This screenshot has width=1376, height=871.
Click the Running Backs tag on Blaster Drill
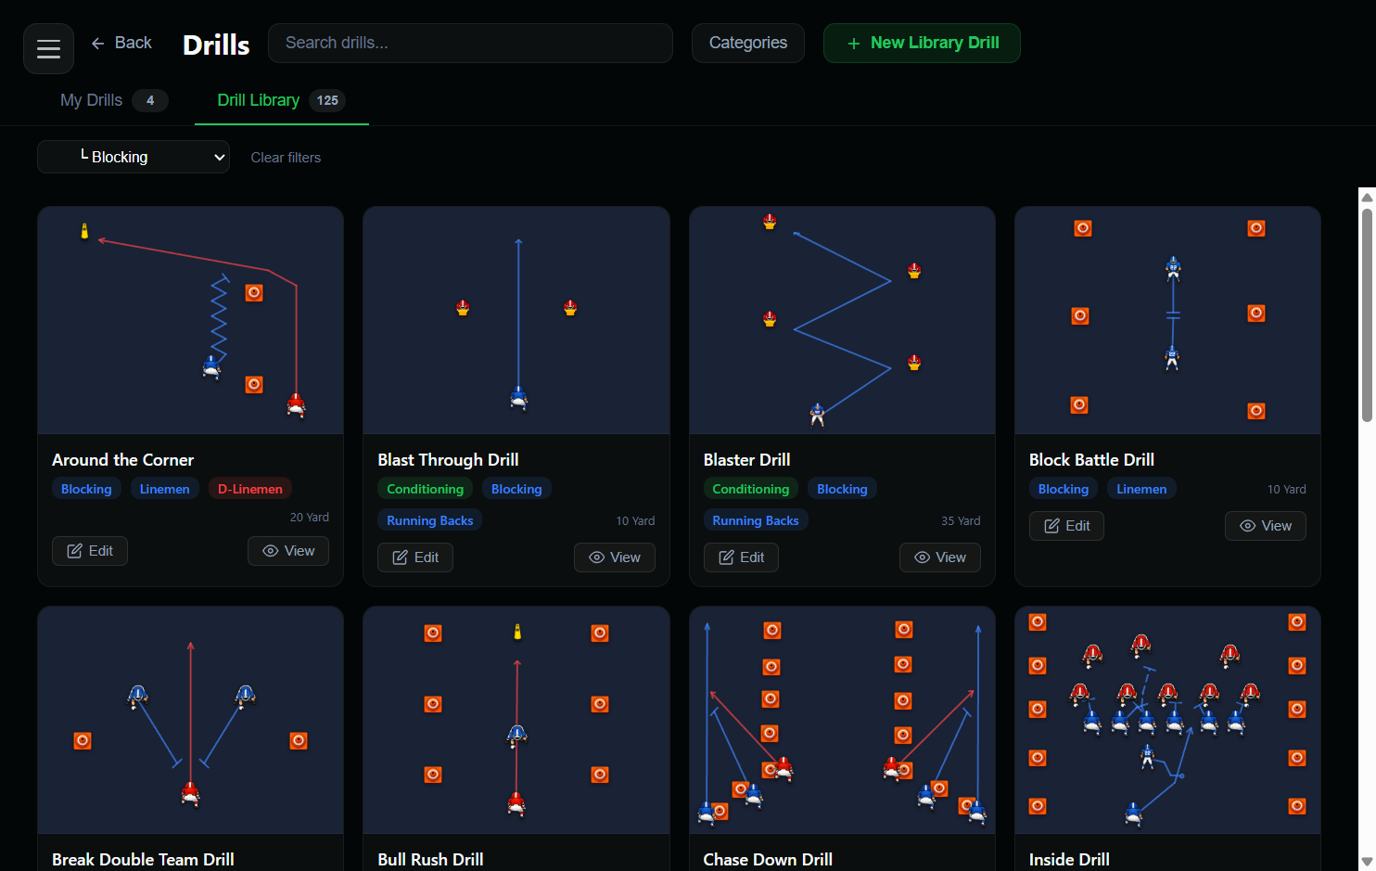pos(756,520)
